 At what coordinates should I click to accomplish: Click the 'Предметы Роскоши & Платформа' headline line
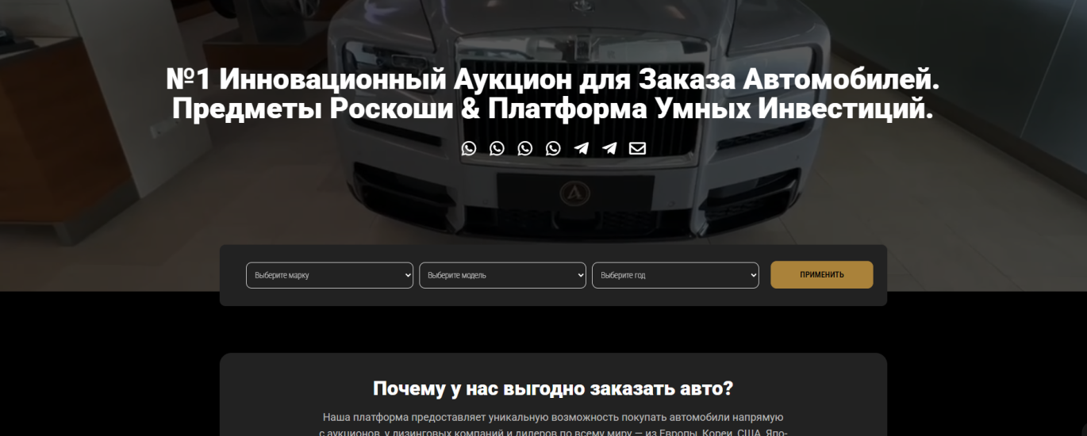pyautogui.click(x=552, y=109)
